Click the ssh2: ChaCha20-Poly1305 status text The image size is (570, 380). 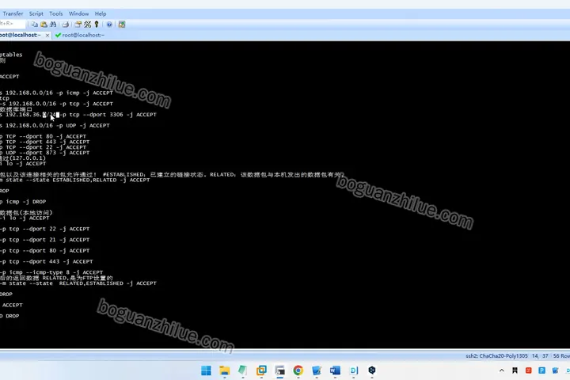pyautogui.click(x=496, y=356)
